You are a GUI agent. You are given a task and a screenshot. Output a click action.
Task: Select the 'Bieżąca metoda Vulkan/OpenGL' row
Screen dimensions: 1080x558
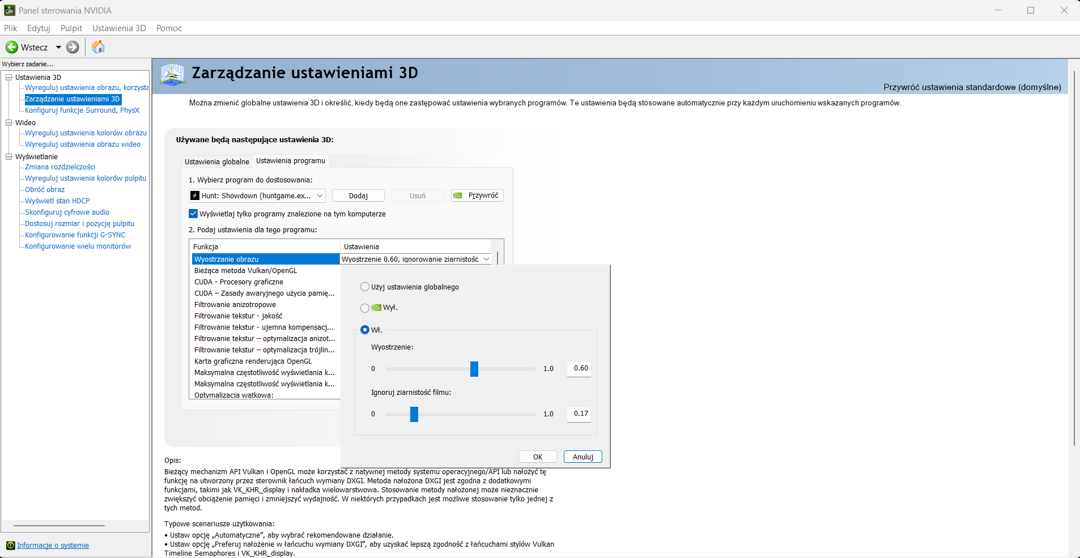click(x=265, y=270)
